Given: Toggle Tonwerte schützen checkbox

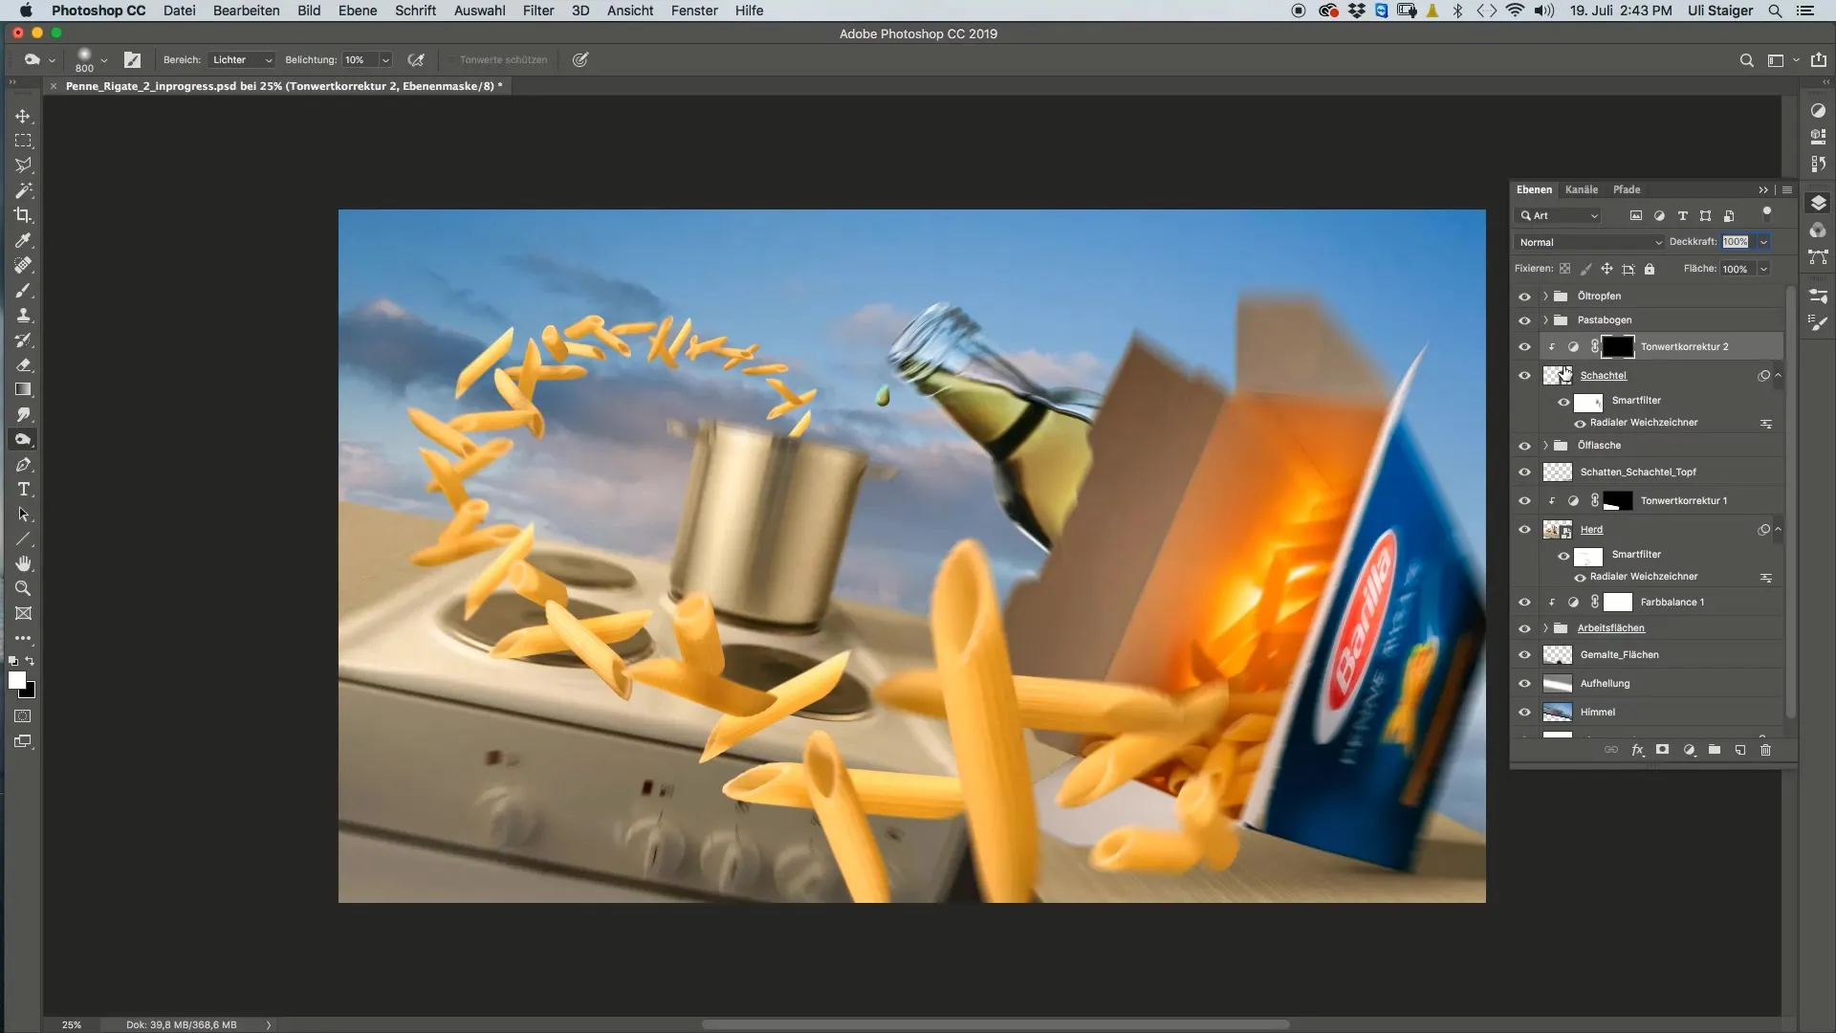Looking at the screenshot, I should (451, 59).
